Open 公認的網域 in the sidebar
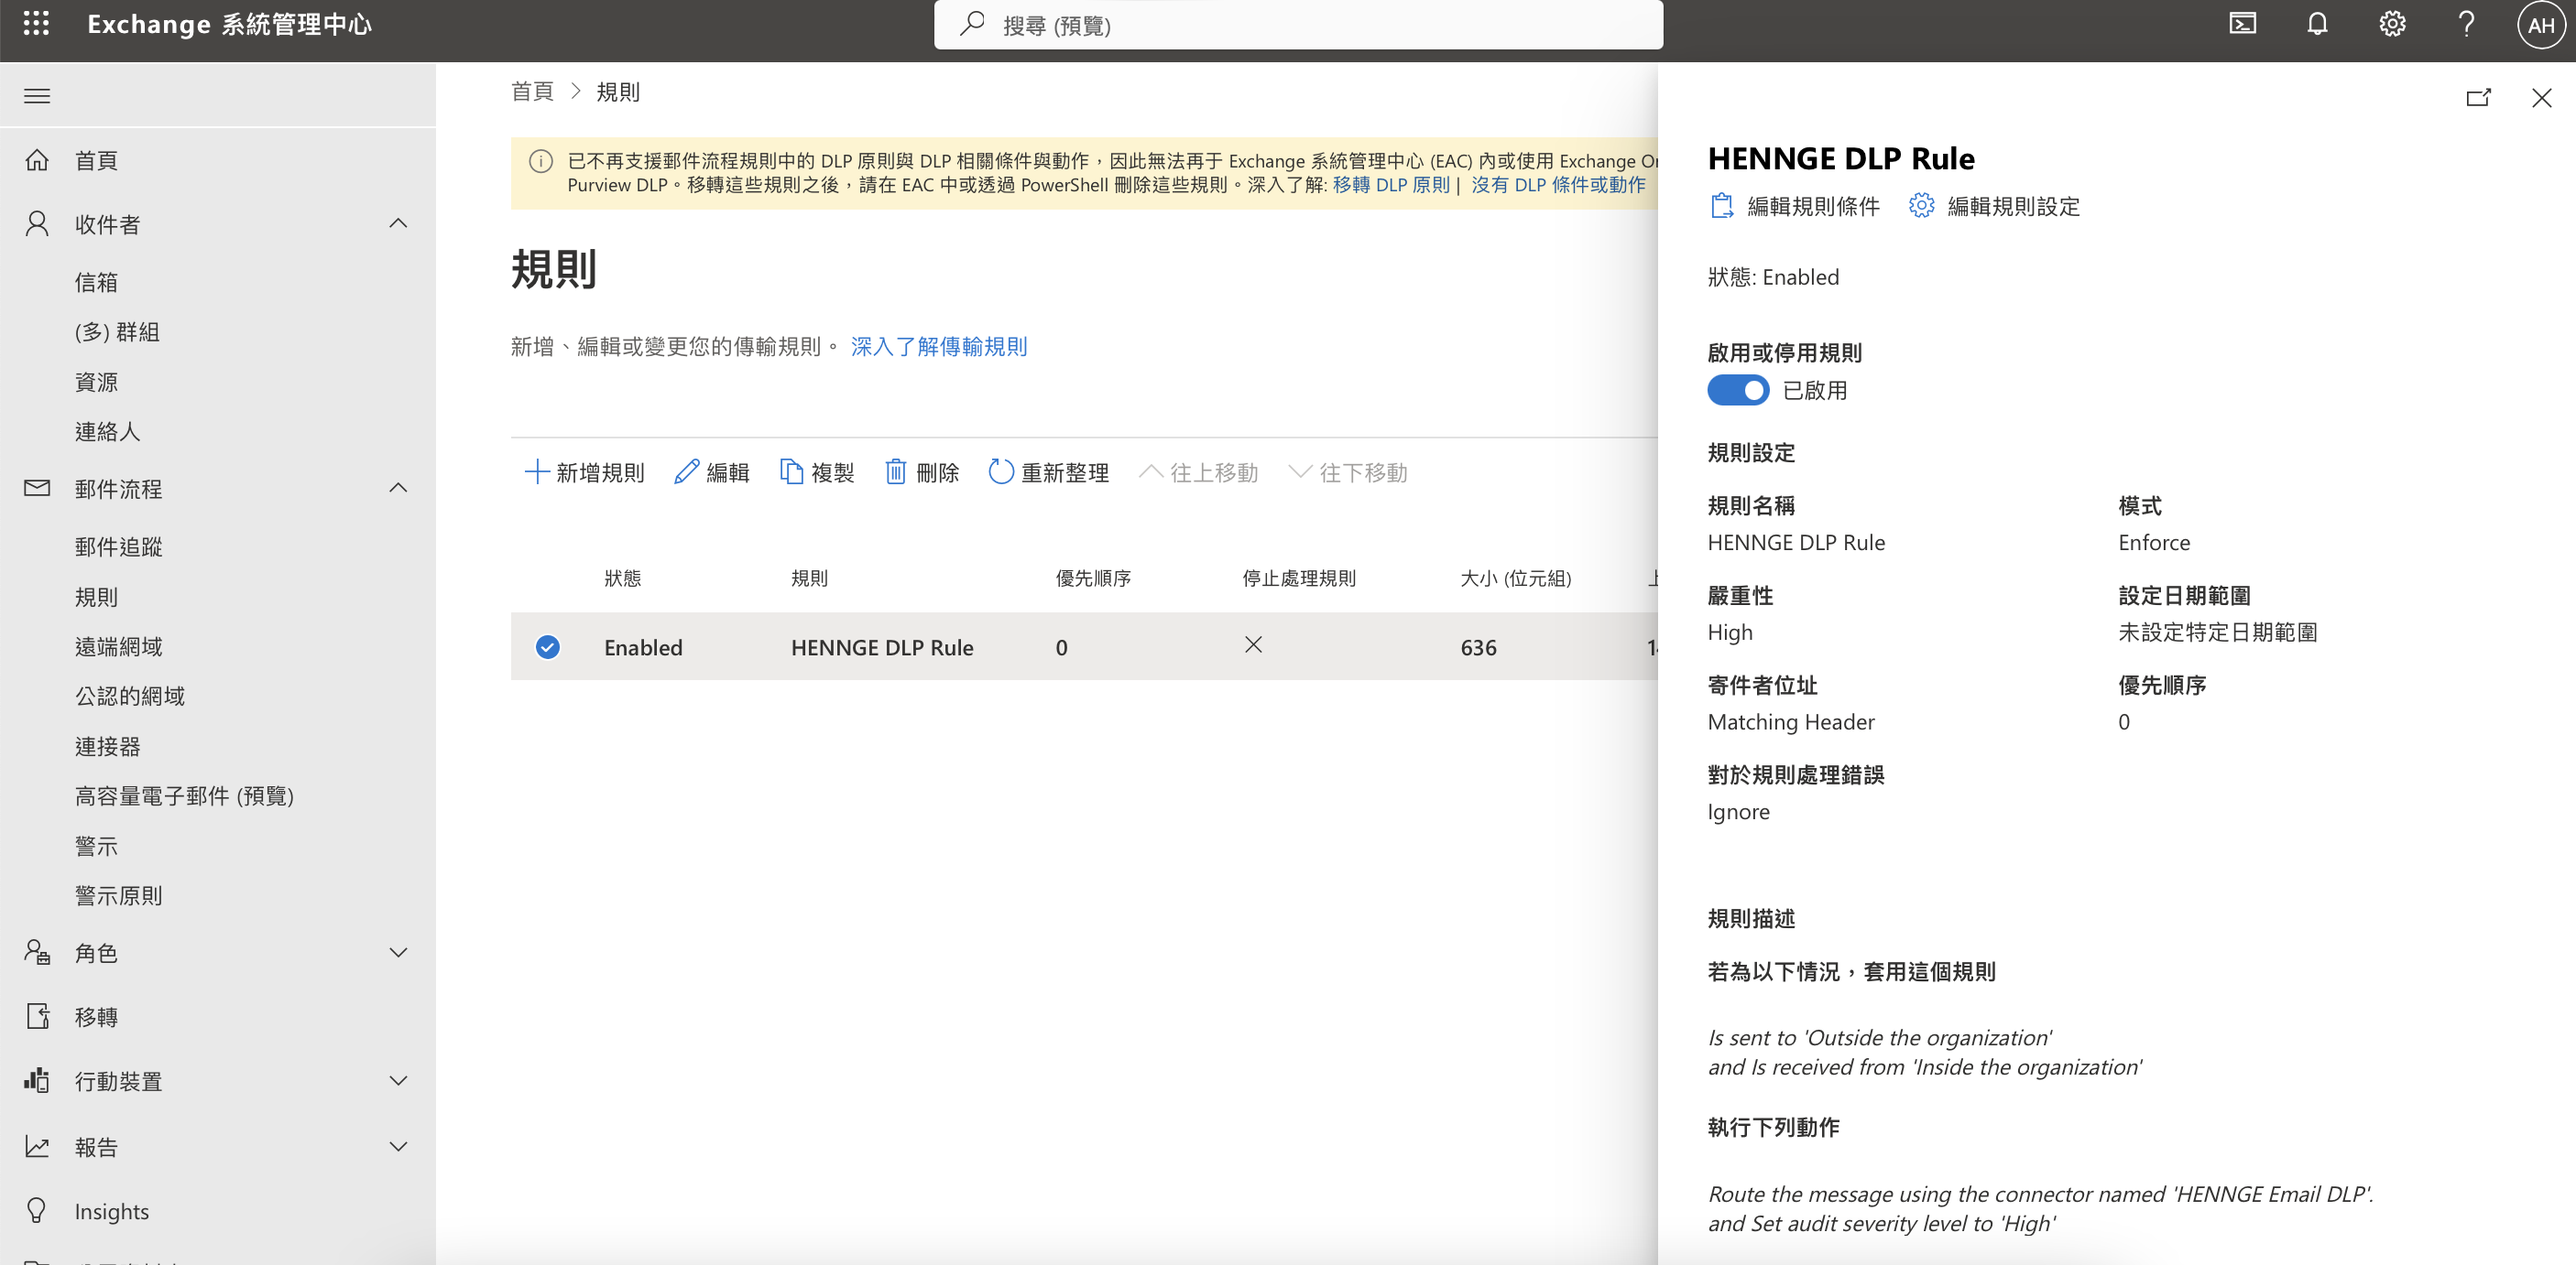The width and height of the screenshot is (2576, 1265). pos(129,696)
